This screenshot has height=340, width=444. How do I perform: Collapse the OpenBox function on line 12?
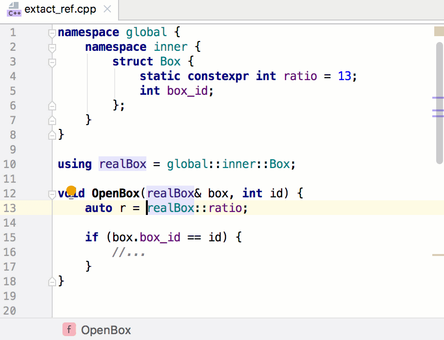coord(52,194)
